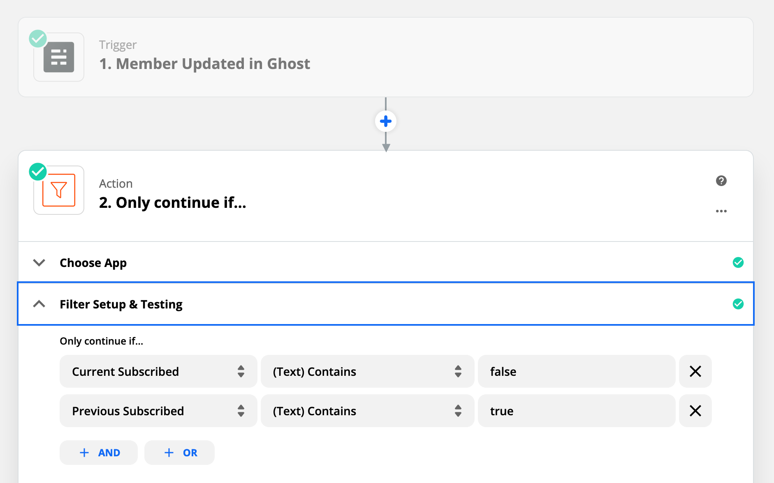Delete the Previous Subscribed filter rule
The height and width of the screenshot is (483, 774).
point(695,411)
